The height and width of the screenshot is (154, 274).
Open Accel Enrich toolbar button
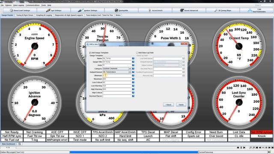click(155, 10)
